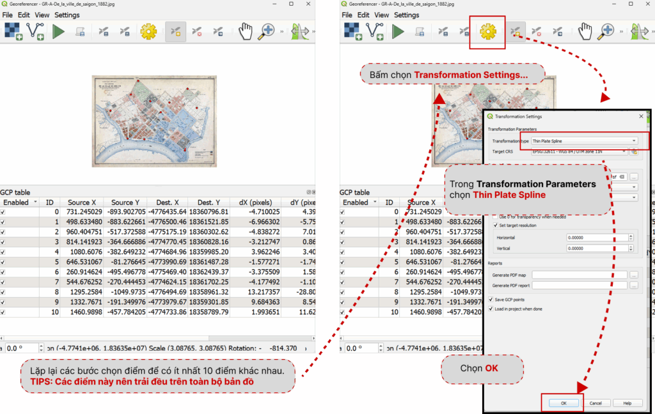Select Pan hand tool in right window
Image resolution: width=655 pixels, height=414 pixels.
click(585, 32)
